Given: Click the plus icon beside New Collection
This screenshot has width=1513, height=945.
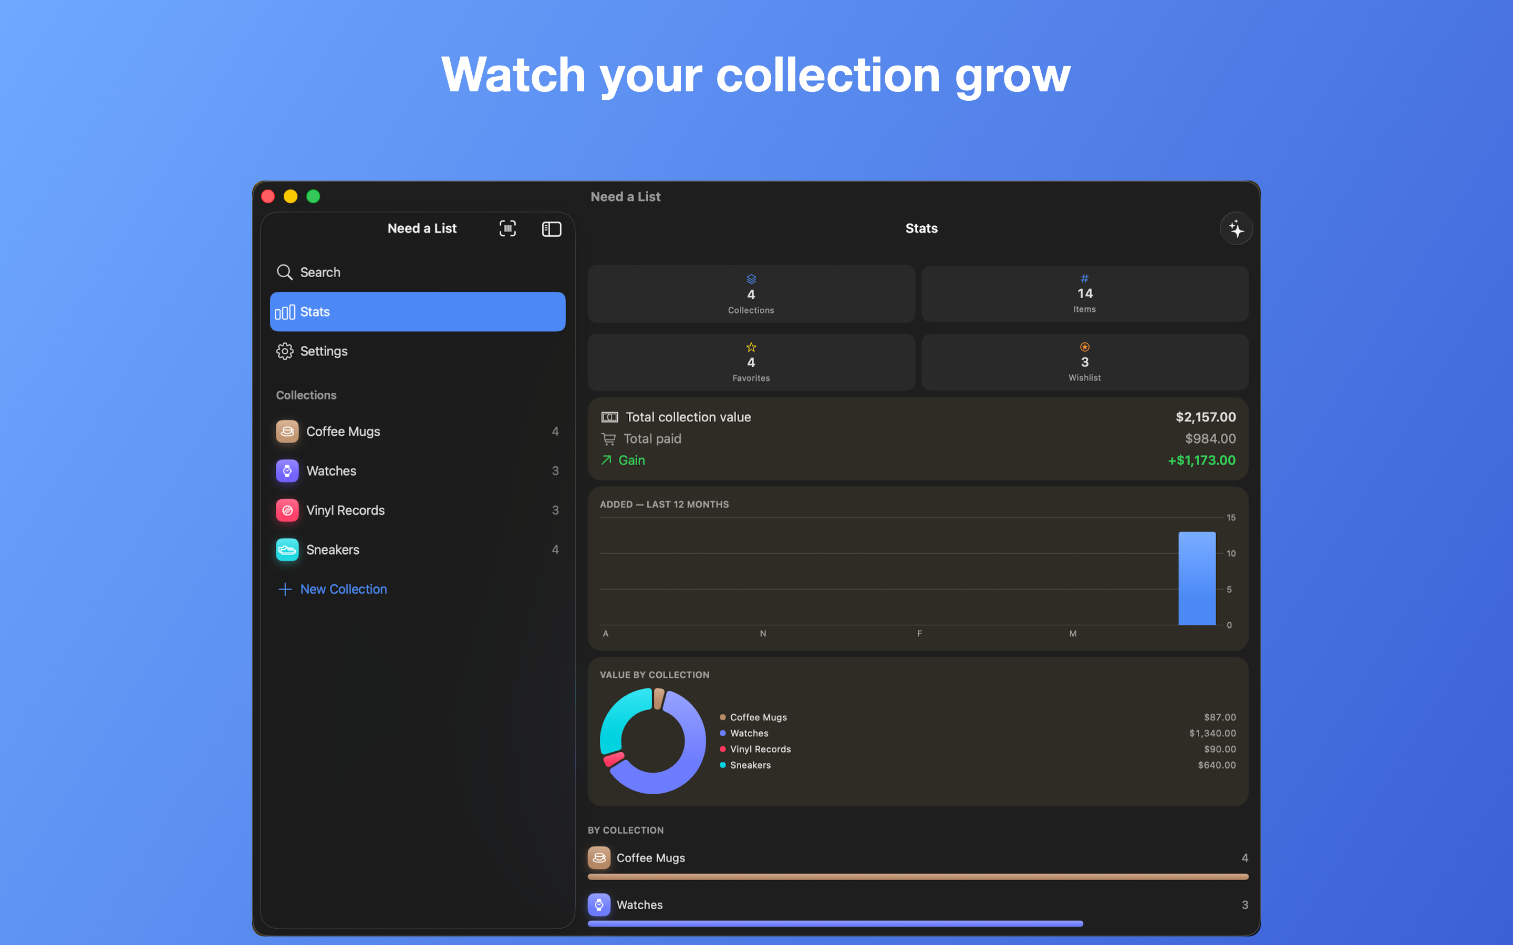Looking at the screenshot, I should pyautogui.click(x=285, y=589).
